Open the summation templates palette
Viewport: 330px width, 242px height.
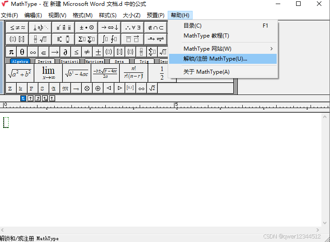pos(86,39)
